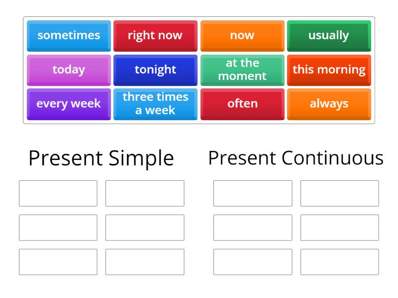Choose the "tonight" tile
Viewport: 398px width, 298px height.
coord(155,70)
